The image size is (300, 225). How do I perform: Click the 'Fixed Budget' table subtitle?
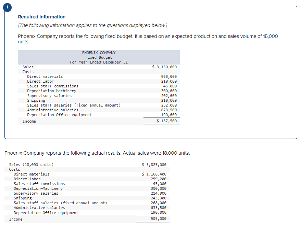[x=99, y=57]
